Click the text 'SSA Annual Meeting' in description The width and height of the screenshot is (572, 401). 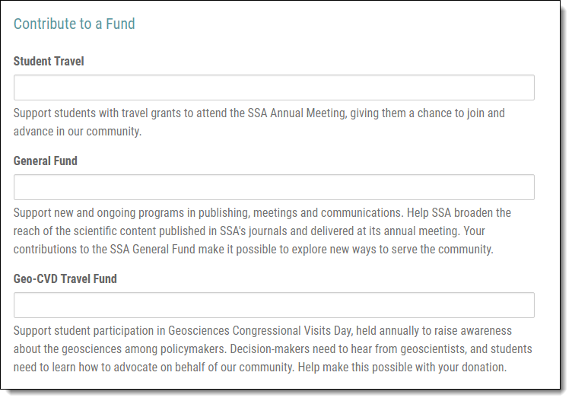[296, 113]
